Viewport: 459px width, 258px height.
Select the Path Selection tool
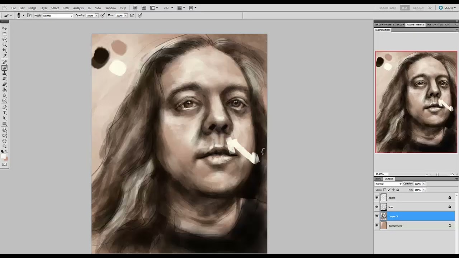(5, 118)
